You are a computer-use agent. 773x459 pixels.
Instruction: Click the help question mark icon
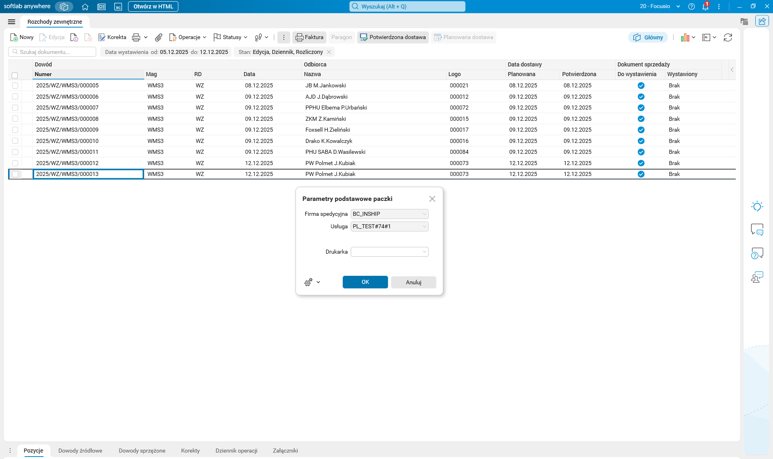[691, 6]
